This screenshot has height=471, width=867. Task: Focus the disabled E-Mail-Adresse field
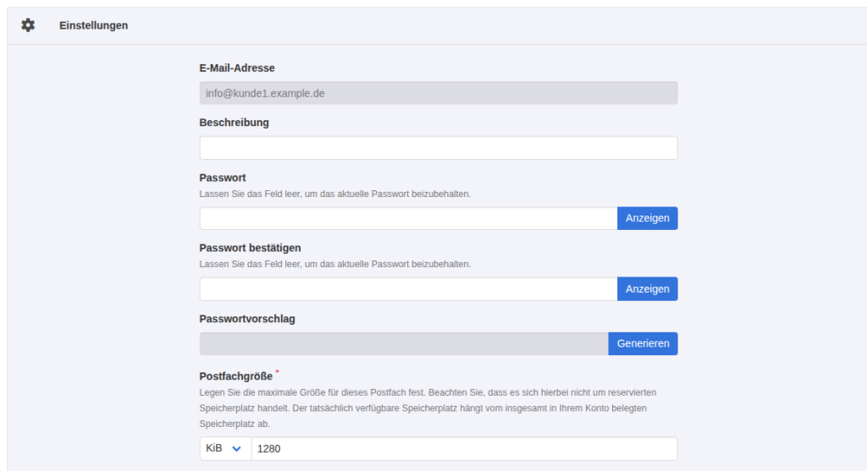click(x=439, y=93)
